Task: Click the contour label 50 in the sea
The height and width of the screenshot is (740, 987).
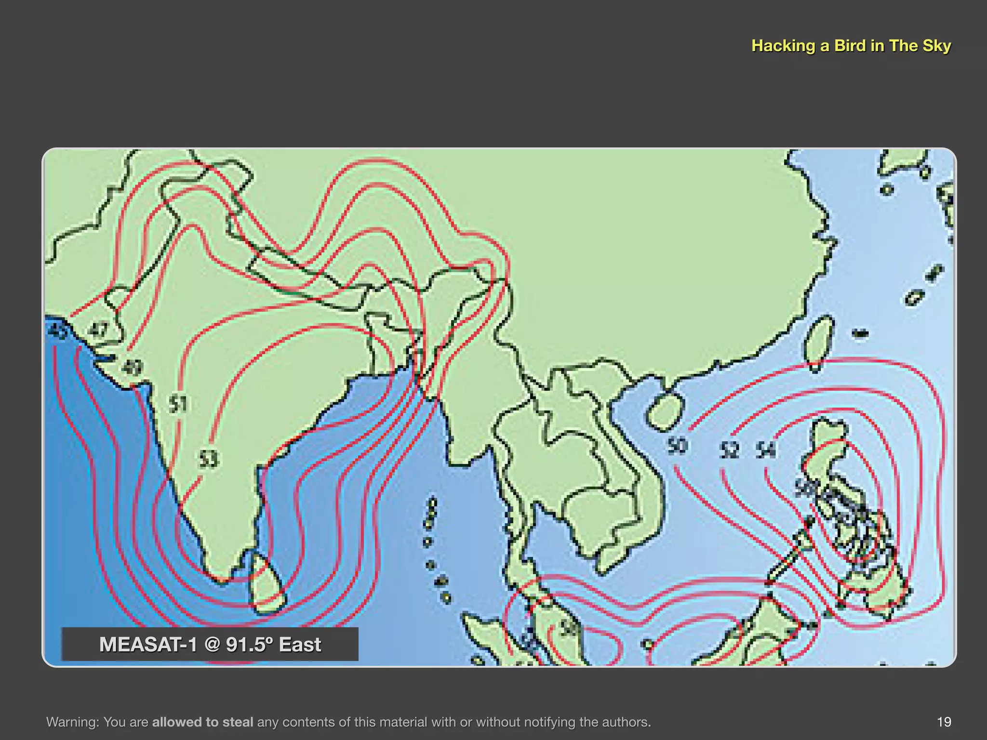Action: point(677,446)
